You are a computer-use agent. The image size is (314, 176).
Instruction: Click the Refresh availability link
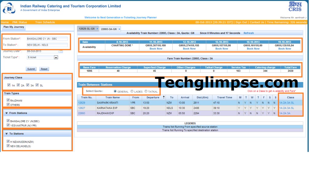click(x=248, y=33)
